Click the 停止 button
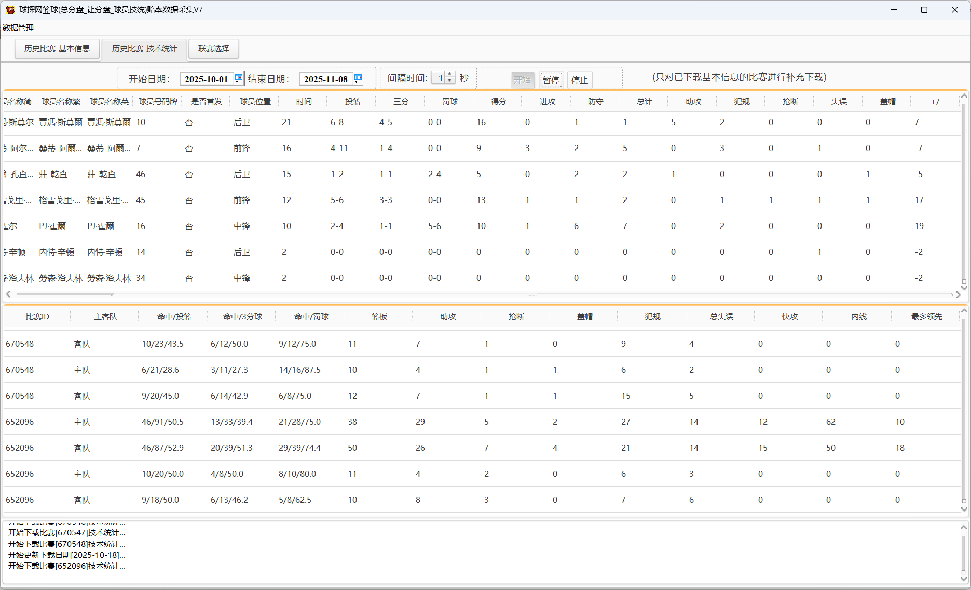971x590 pixels. tap(580, 80)
